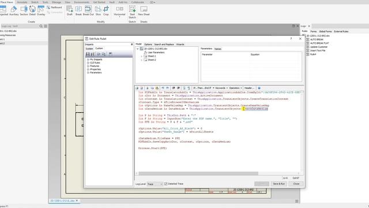Click the fourth snippets toolbar icon
369x208 pixels.
(104, 54)
